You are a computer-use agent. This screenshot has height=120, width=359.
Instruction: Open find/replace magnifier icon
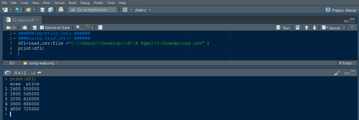[78, 27]
